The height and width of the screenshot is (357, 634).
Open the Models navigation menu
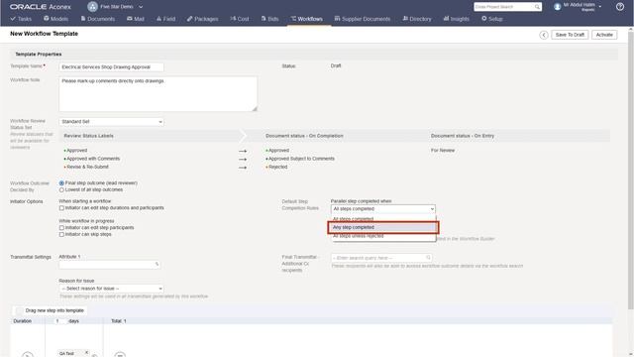click(x=56, y=19)
